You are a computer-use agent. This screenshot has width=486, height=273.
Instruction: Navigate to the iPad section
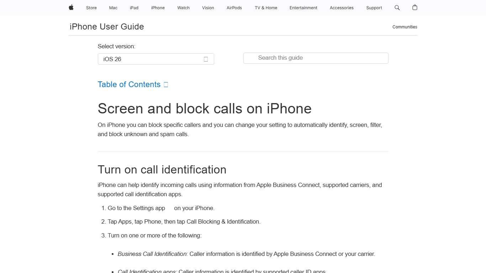(134, 7)
